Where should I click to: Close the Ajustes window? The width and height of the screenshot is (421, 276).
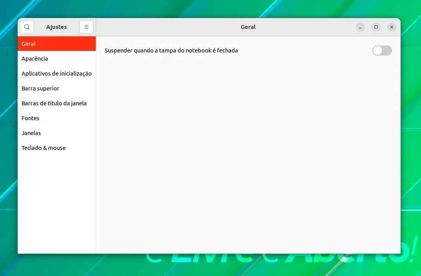click(x=391, y=27)
